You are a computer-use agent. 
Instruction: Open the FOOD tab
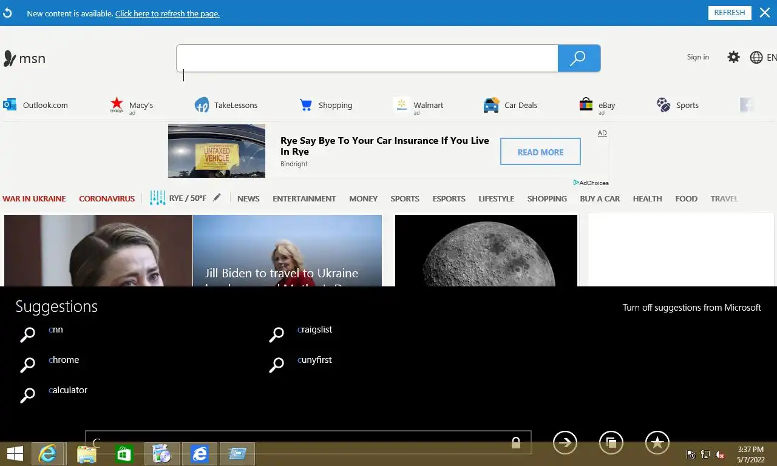point(686,198)
